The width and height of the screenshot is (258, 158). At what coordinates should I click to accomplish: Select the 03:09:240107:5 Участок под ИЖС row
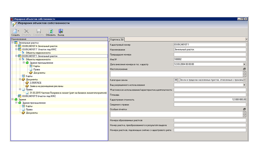[x=39, y=96]
